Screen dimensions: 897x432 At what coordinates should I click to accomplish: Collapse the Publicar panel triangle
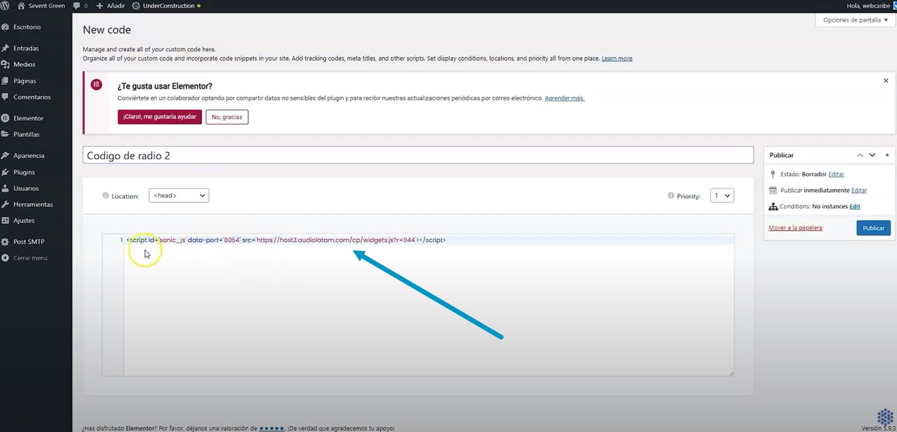[887, 155]
